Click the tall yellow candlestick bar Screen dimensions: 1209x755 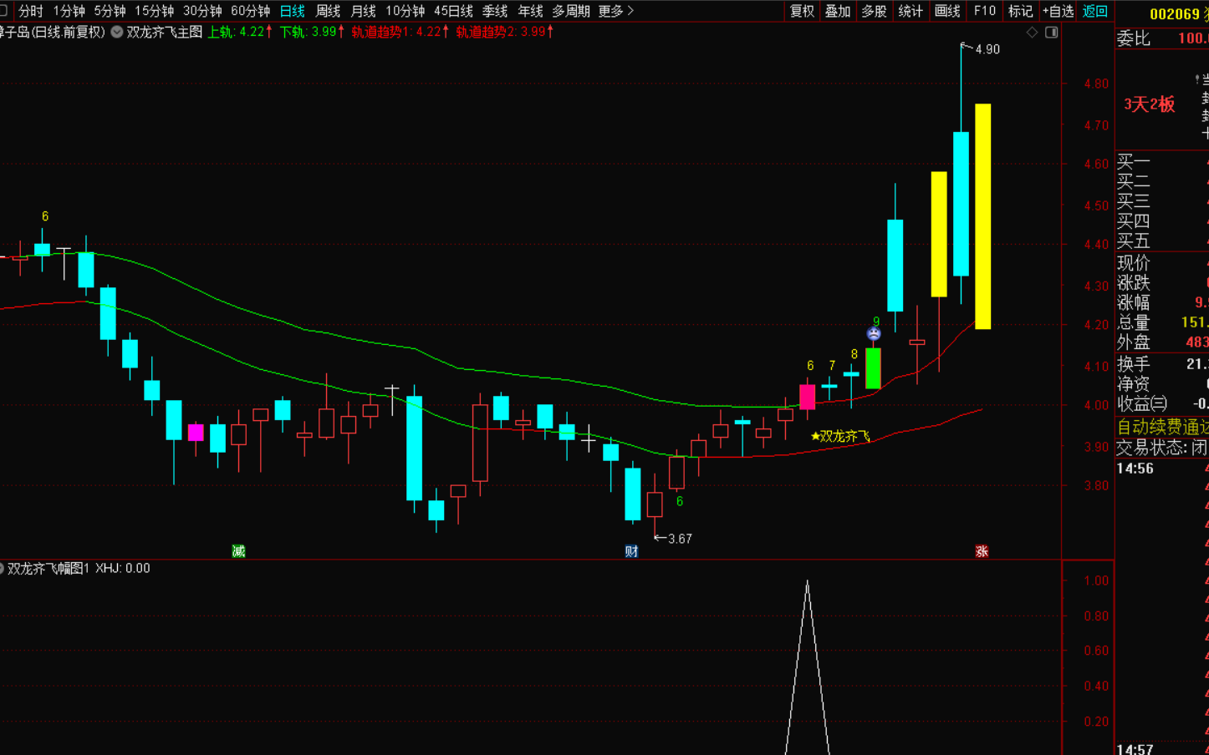(x=982, y=216)
